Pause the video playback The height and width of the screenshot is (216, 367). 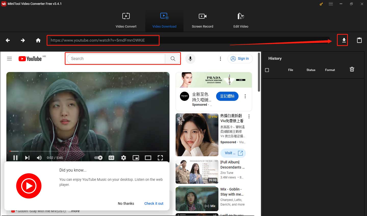[15, 158]
